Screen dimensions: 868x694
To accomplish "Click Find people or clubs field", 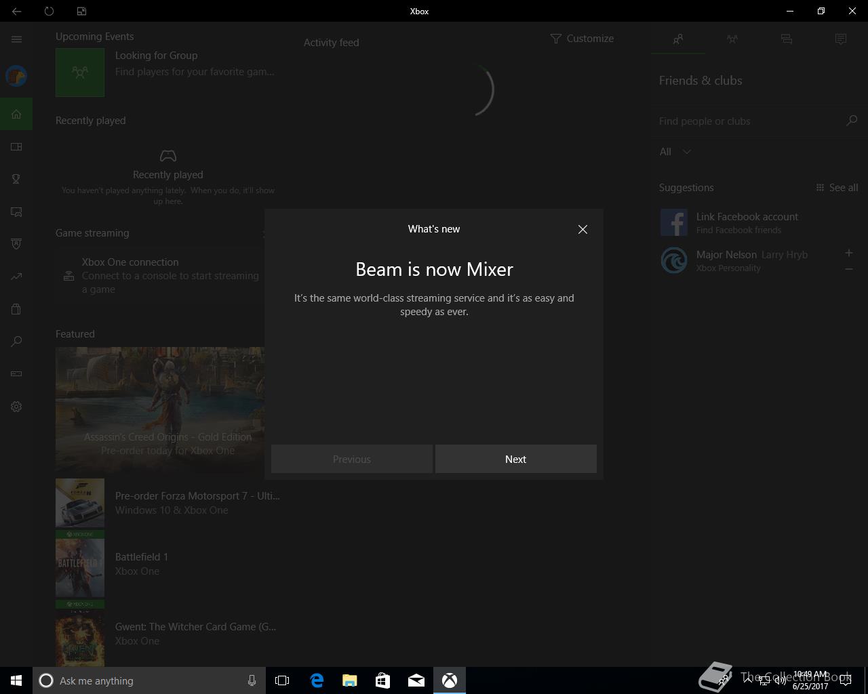I will click(749, 121).
